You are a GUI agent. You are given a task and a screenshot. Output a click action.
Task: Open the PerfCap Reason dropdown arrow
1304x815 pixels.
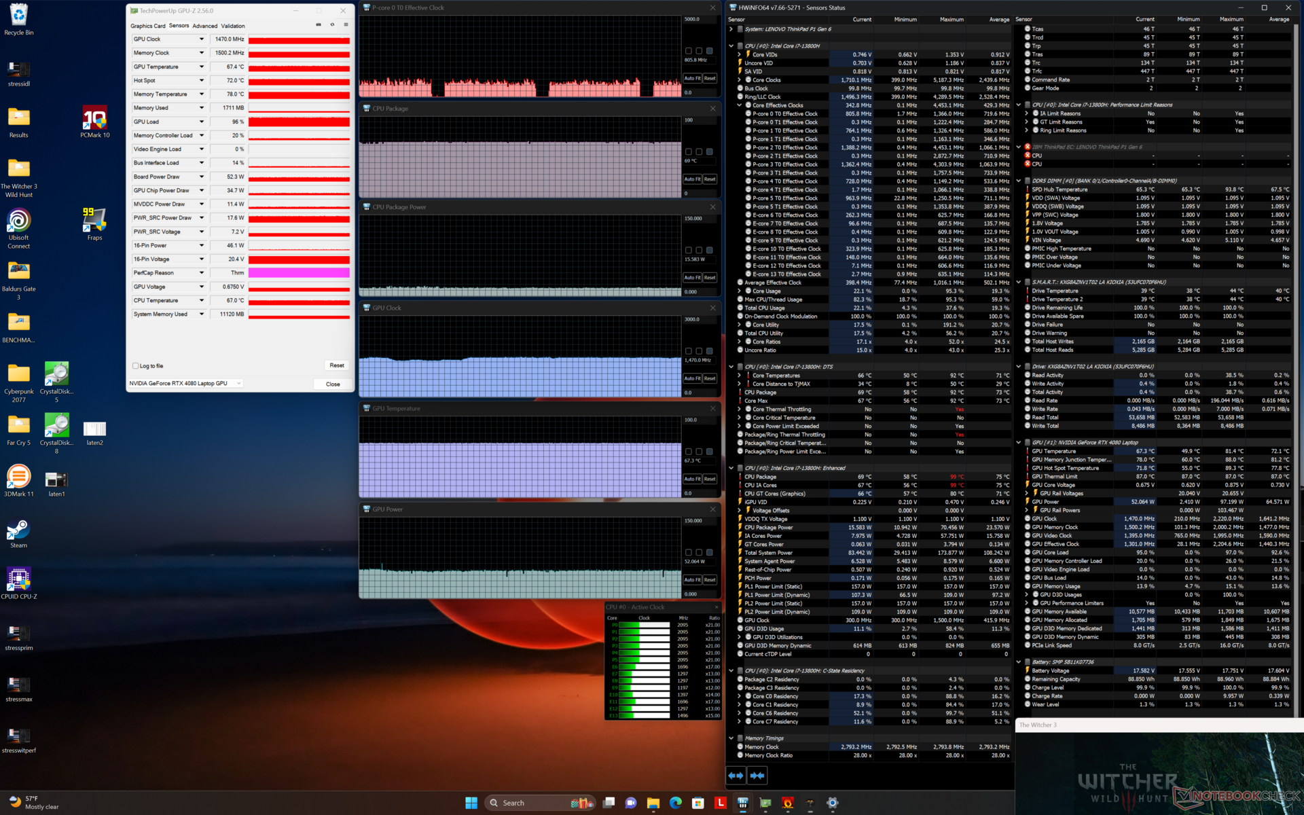(x=202, y=273)
